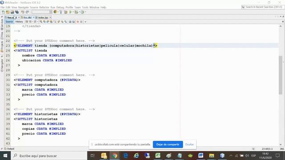Open Google Chrome from the taskbar
Image resolution: width=285 pixels, height=160 pixels.
115,156
